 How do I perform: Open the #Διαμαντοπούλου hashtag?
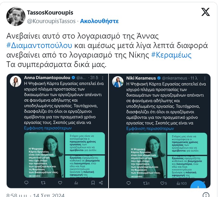[x=39, y=46]
